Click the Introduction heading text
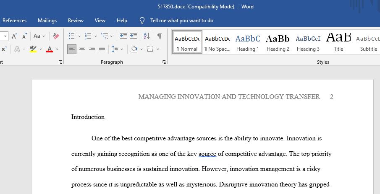 88,117
